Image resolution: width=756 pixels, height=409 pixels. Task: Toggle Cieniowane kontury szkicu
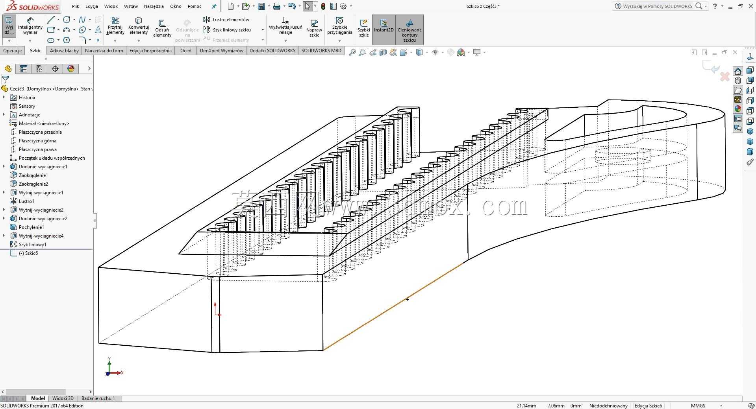[409, 29]
